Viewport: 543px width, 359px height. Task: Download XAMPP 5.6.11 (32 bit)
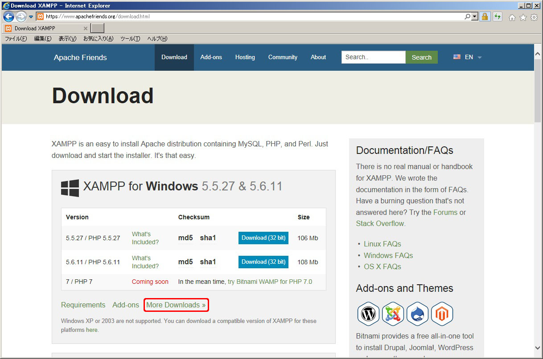pos(263,262)
